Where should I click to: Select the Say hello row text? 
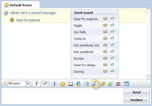(x=80, y=32)
